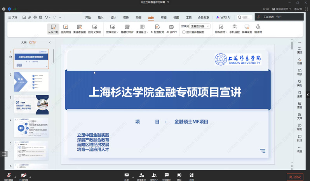Open countdown timer (倒计时)
Screen dimensions: 310x181
click(x=258, y=29)
